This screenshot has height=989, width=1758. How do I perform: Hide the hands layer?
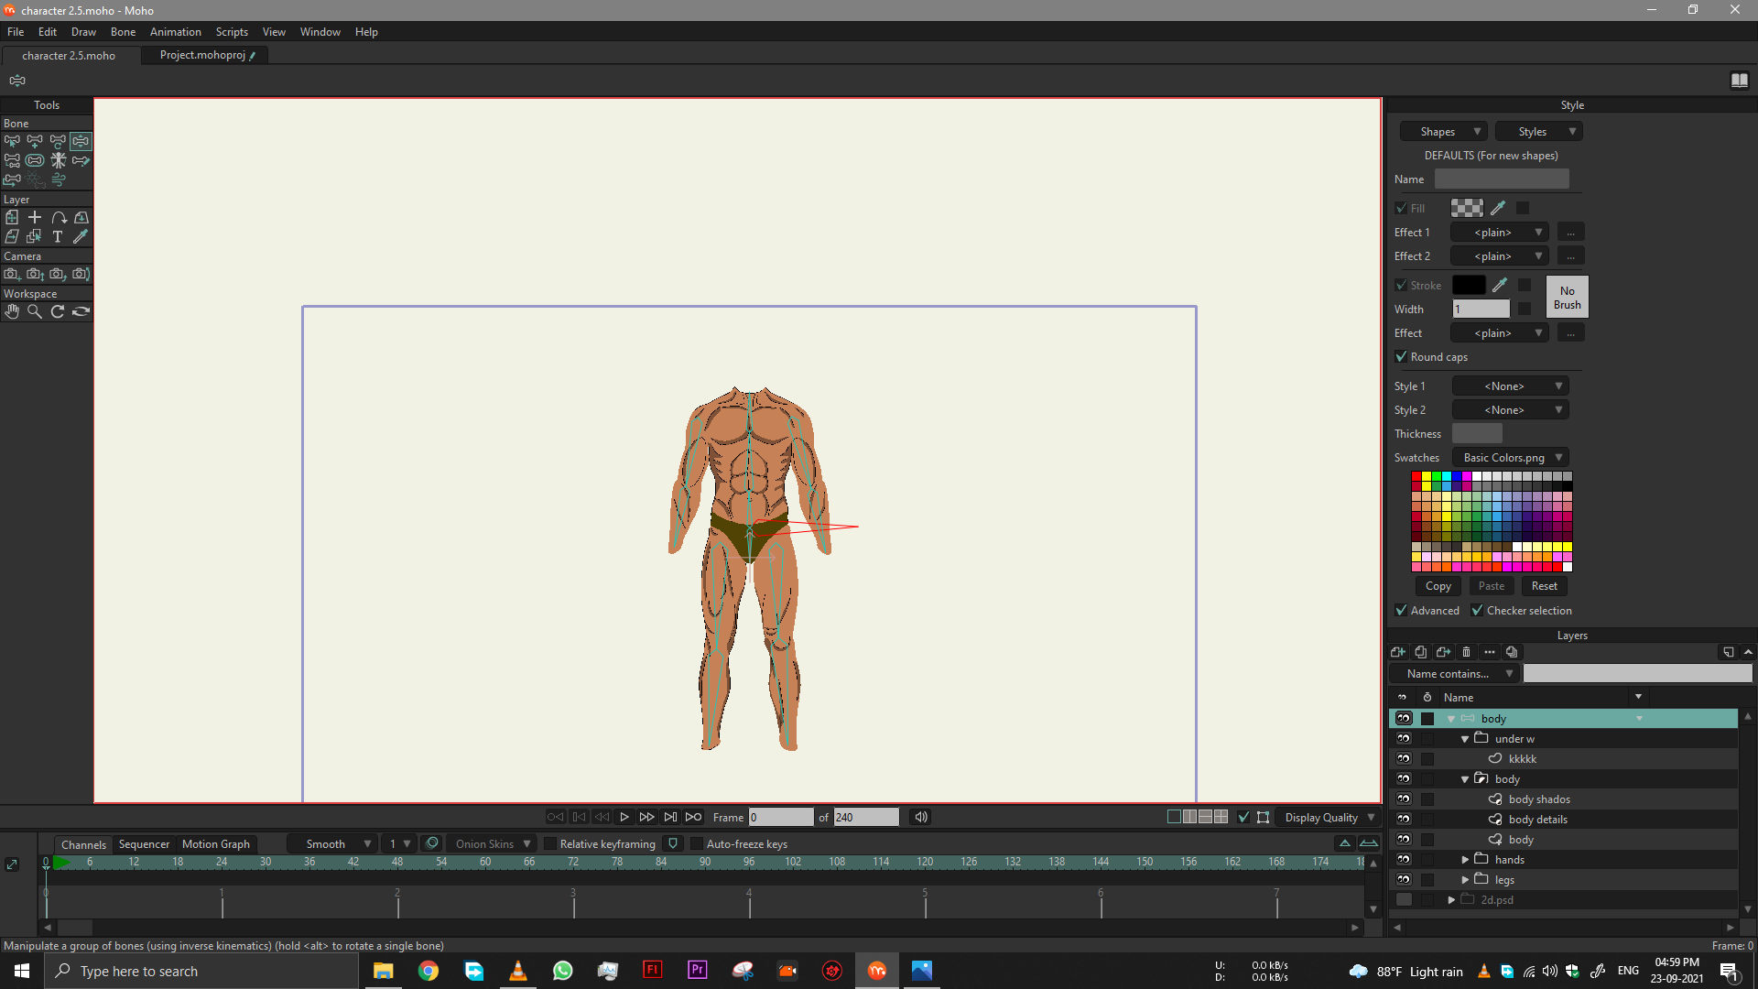(x=1404, y=860)
